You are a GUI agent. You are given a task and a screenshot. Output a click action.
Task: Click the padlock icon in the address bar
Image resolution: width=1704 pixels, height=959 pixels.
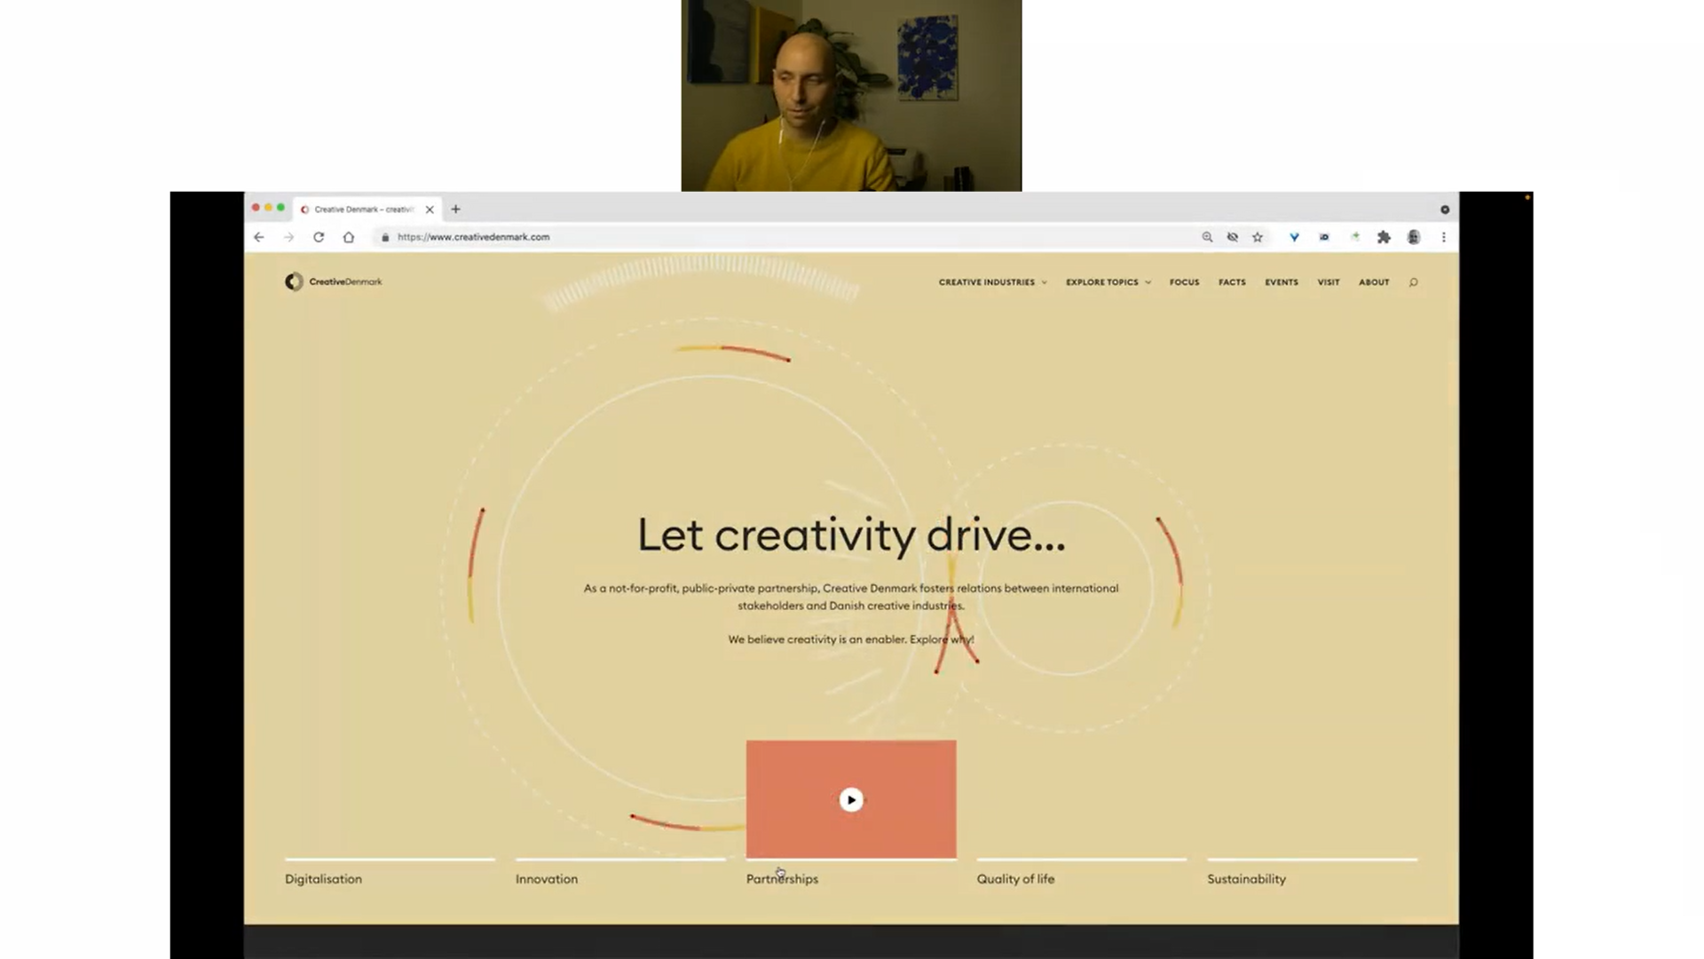384,237
